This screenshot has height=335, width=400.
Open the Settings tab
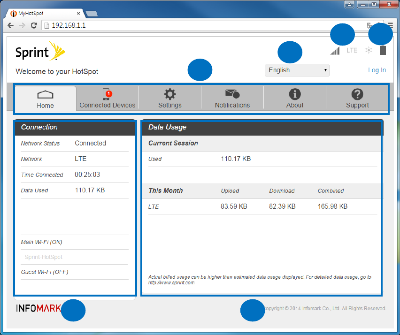(x=170, y=99)
